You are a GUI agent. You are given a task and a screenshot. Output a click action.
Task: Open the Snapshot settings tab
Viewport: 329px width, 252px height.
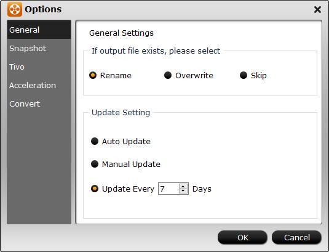point(39,48)
